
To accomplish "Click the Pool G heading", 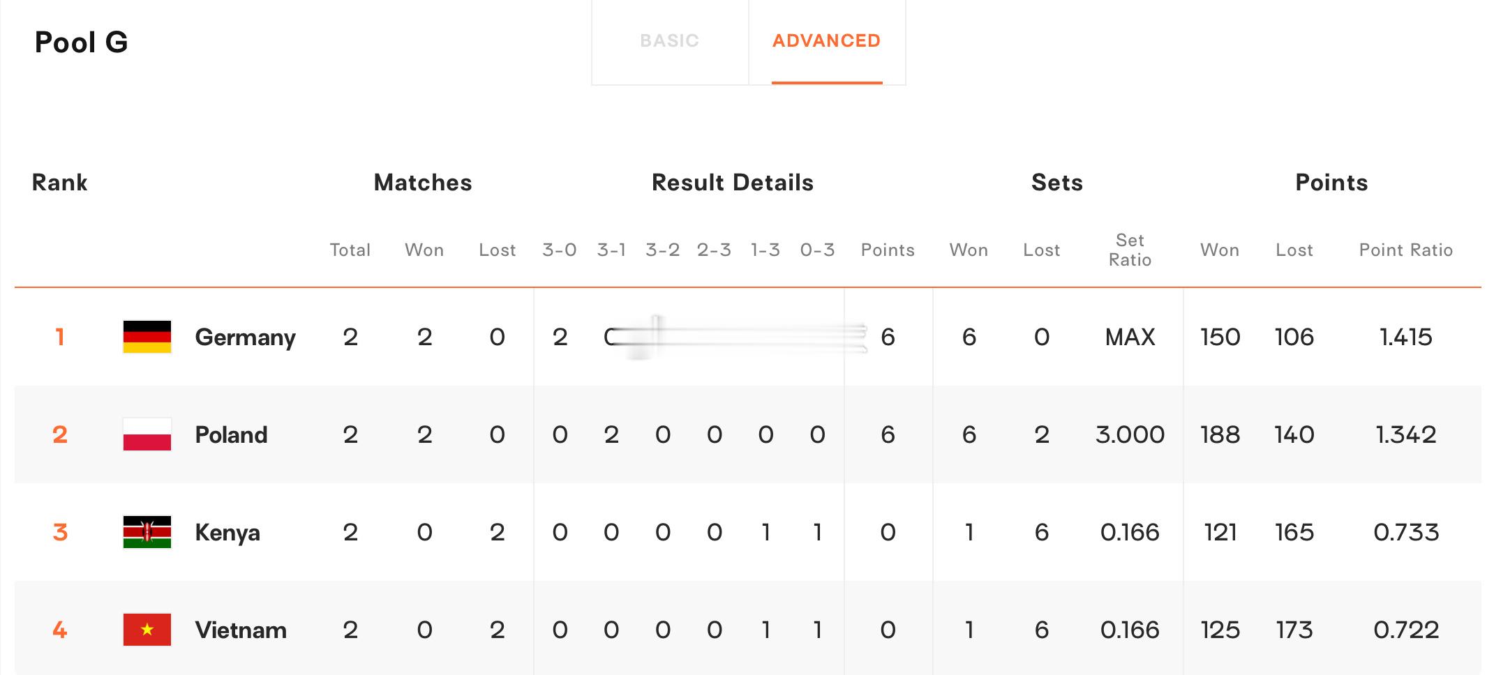I will click(x=82, y=43).
